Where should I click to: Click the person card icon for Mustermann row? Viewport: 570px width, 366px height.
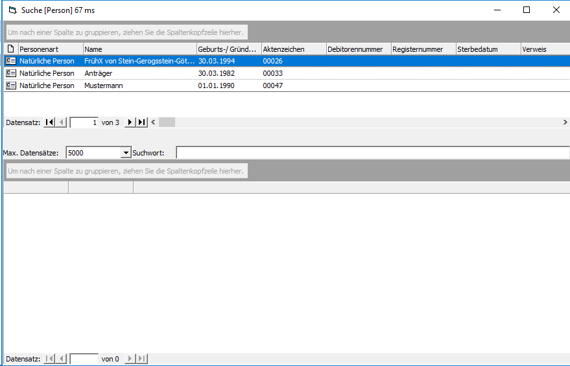(x=10, y=86)
